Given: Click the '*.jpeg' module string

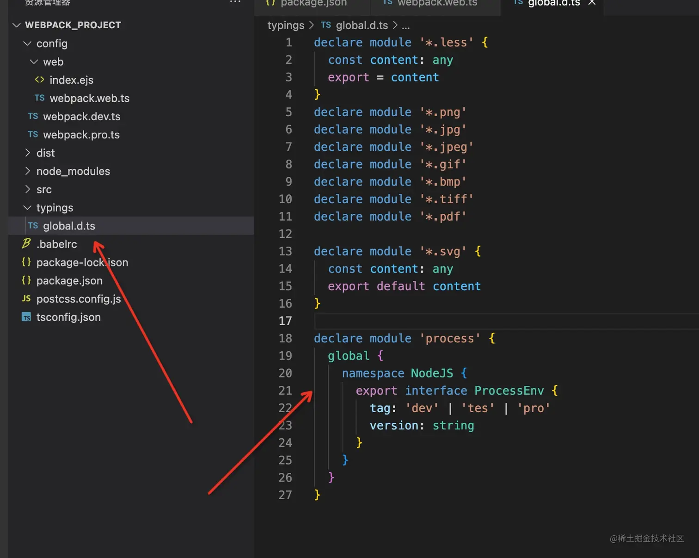Looking at the screenshot, I should [447, 147].
